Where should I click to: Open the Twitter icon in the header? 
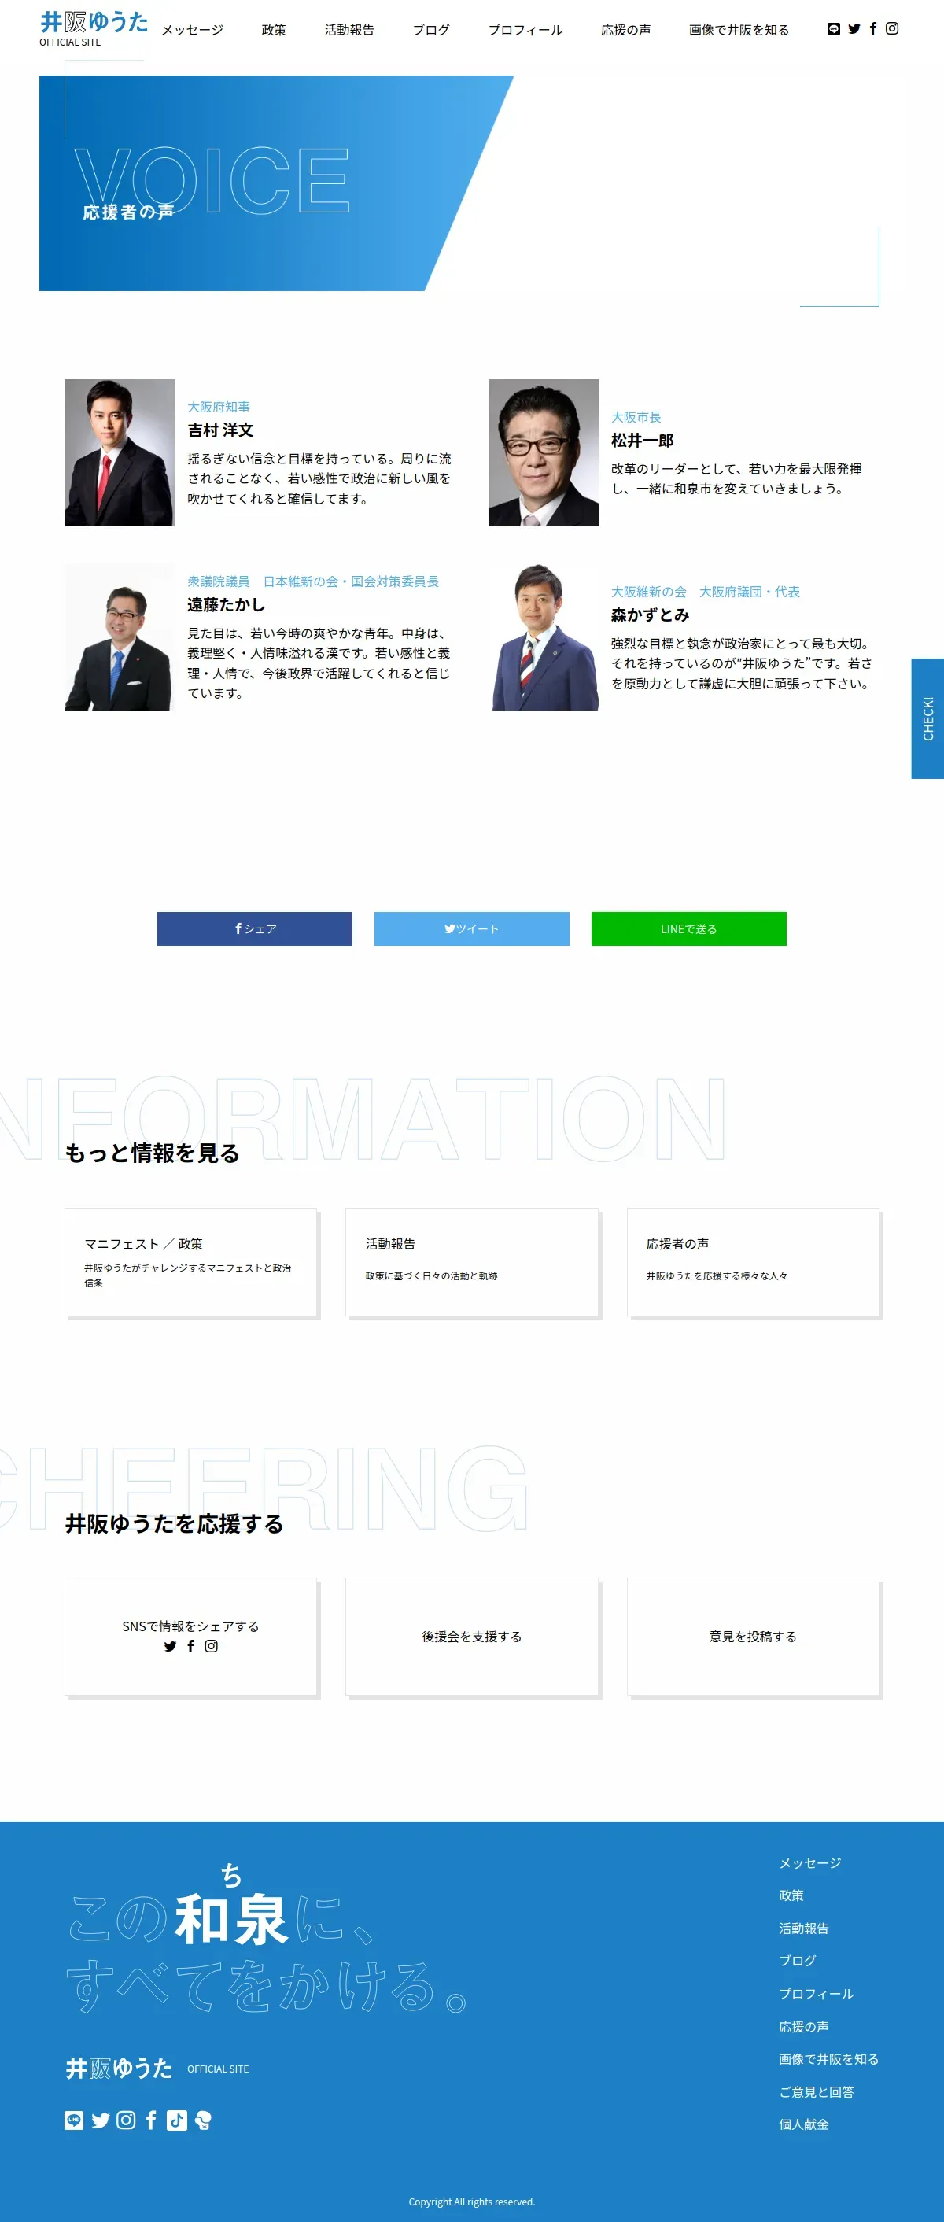(x=854, y=28)
